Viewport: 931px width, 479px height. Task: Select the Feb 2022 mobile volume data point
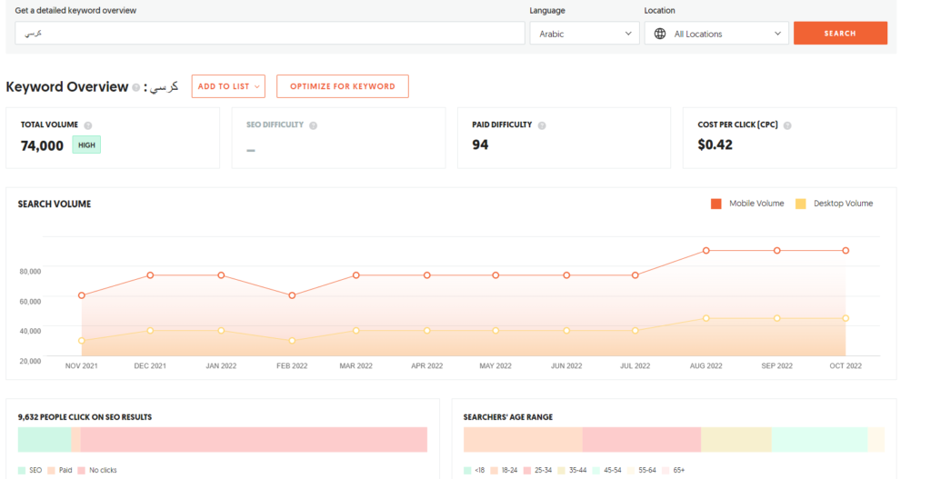(x=291, y=295)
